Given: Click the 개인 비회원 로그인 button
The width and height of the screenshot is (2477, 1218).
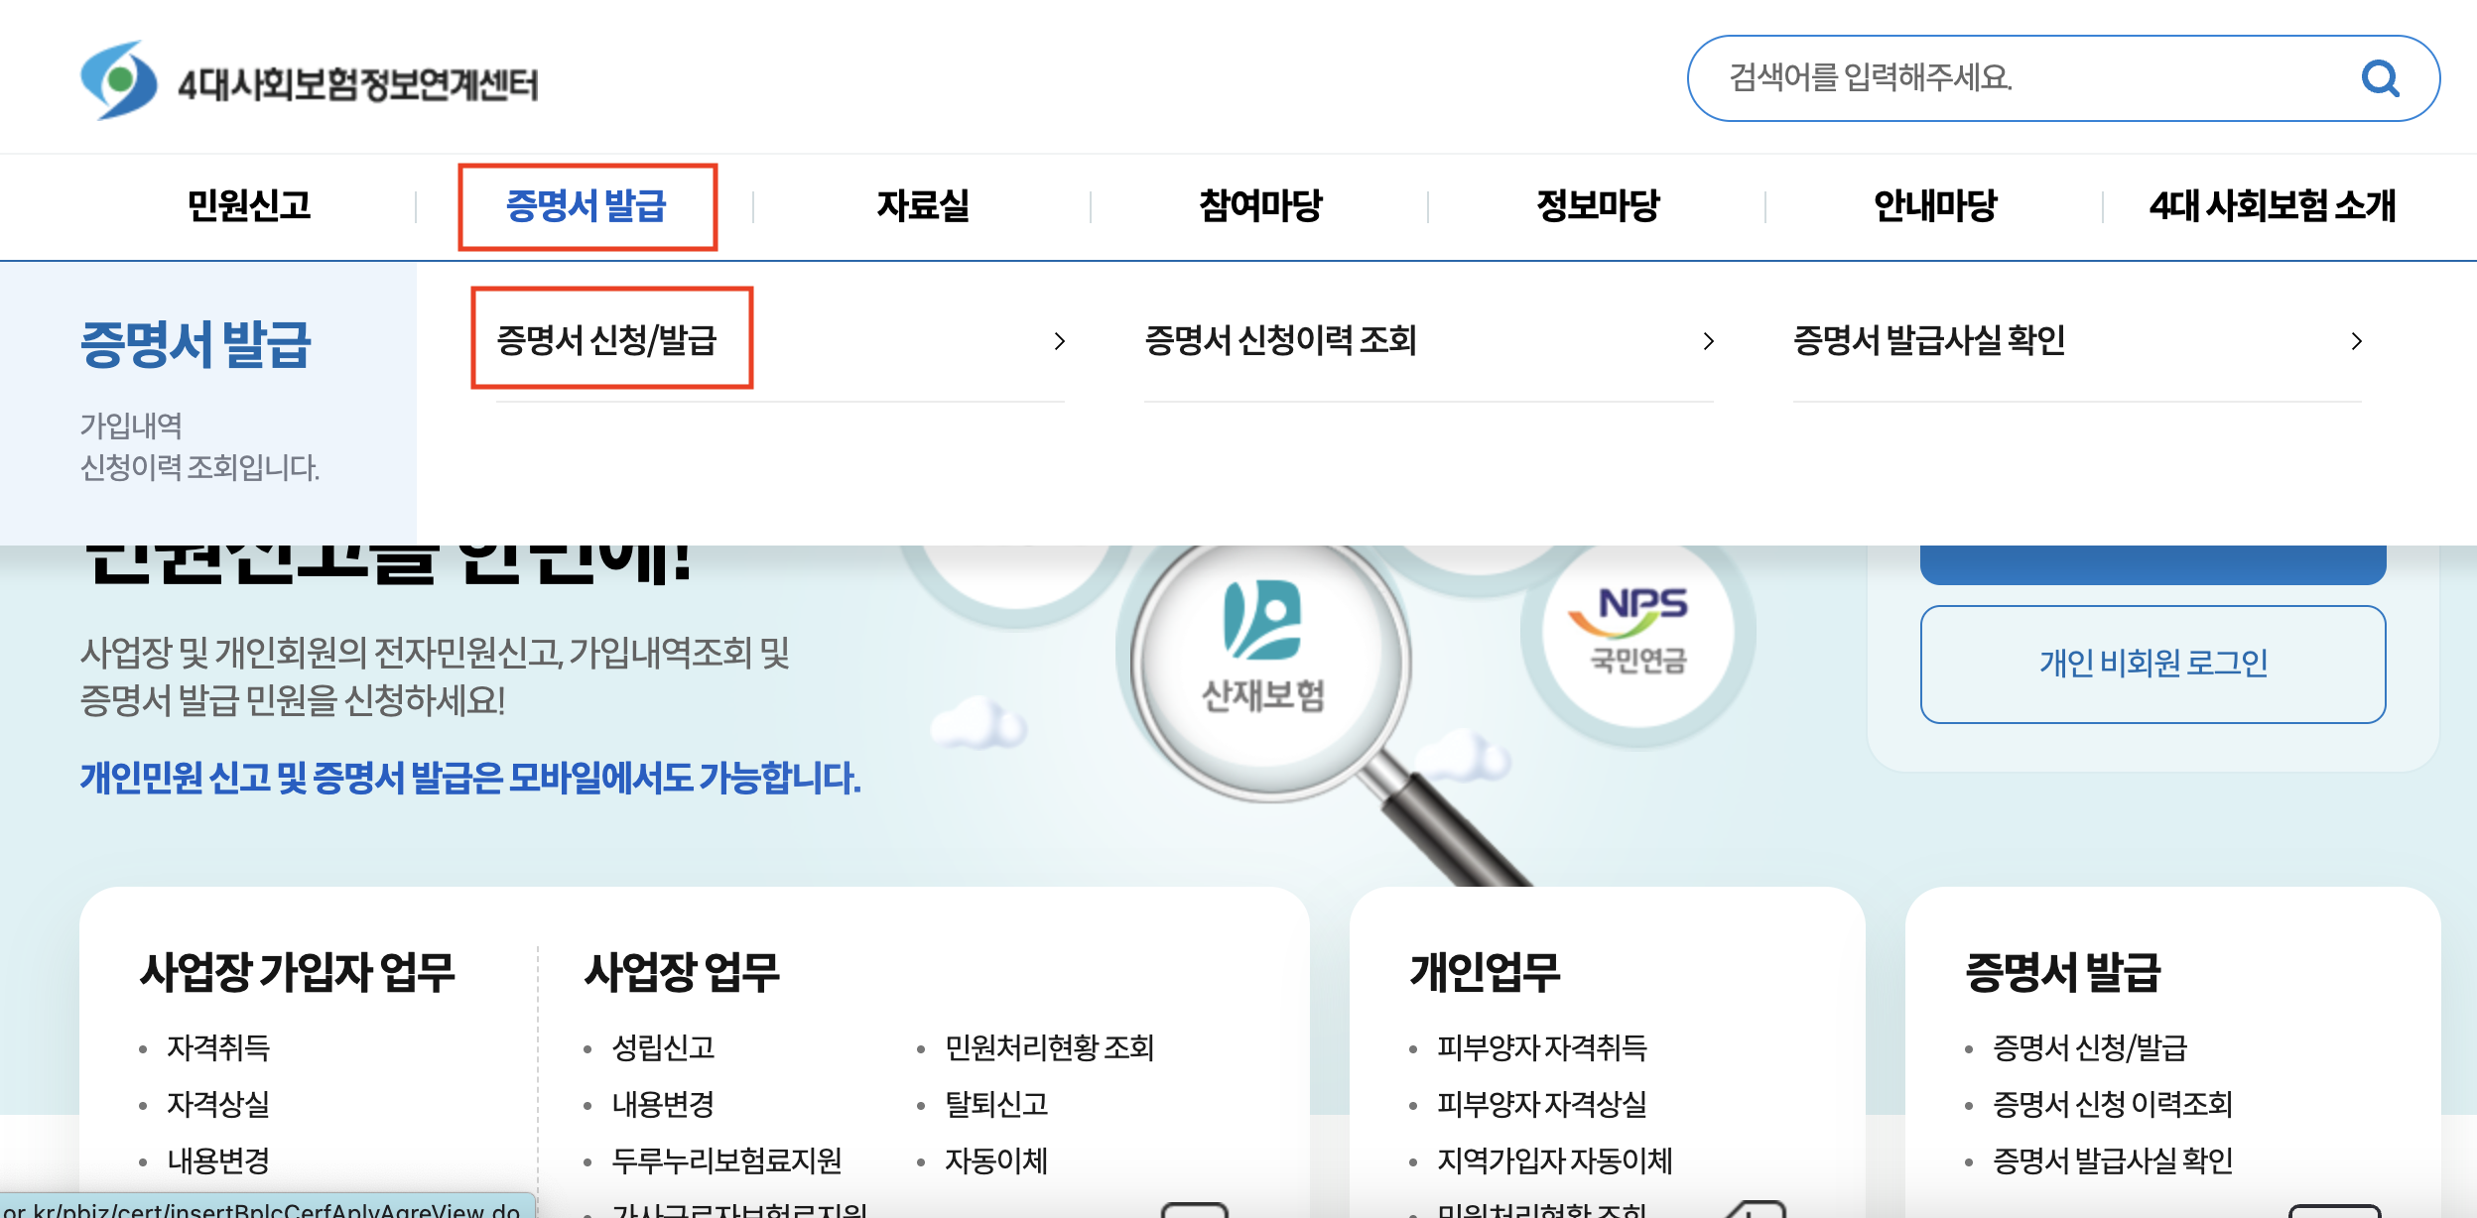Looking at the screenshot, I should click(2152, 664).
